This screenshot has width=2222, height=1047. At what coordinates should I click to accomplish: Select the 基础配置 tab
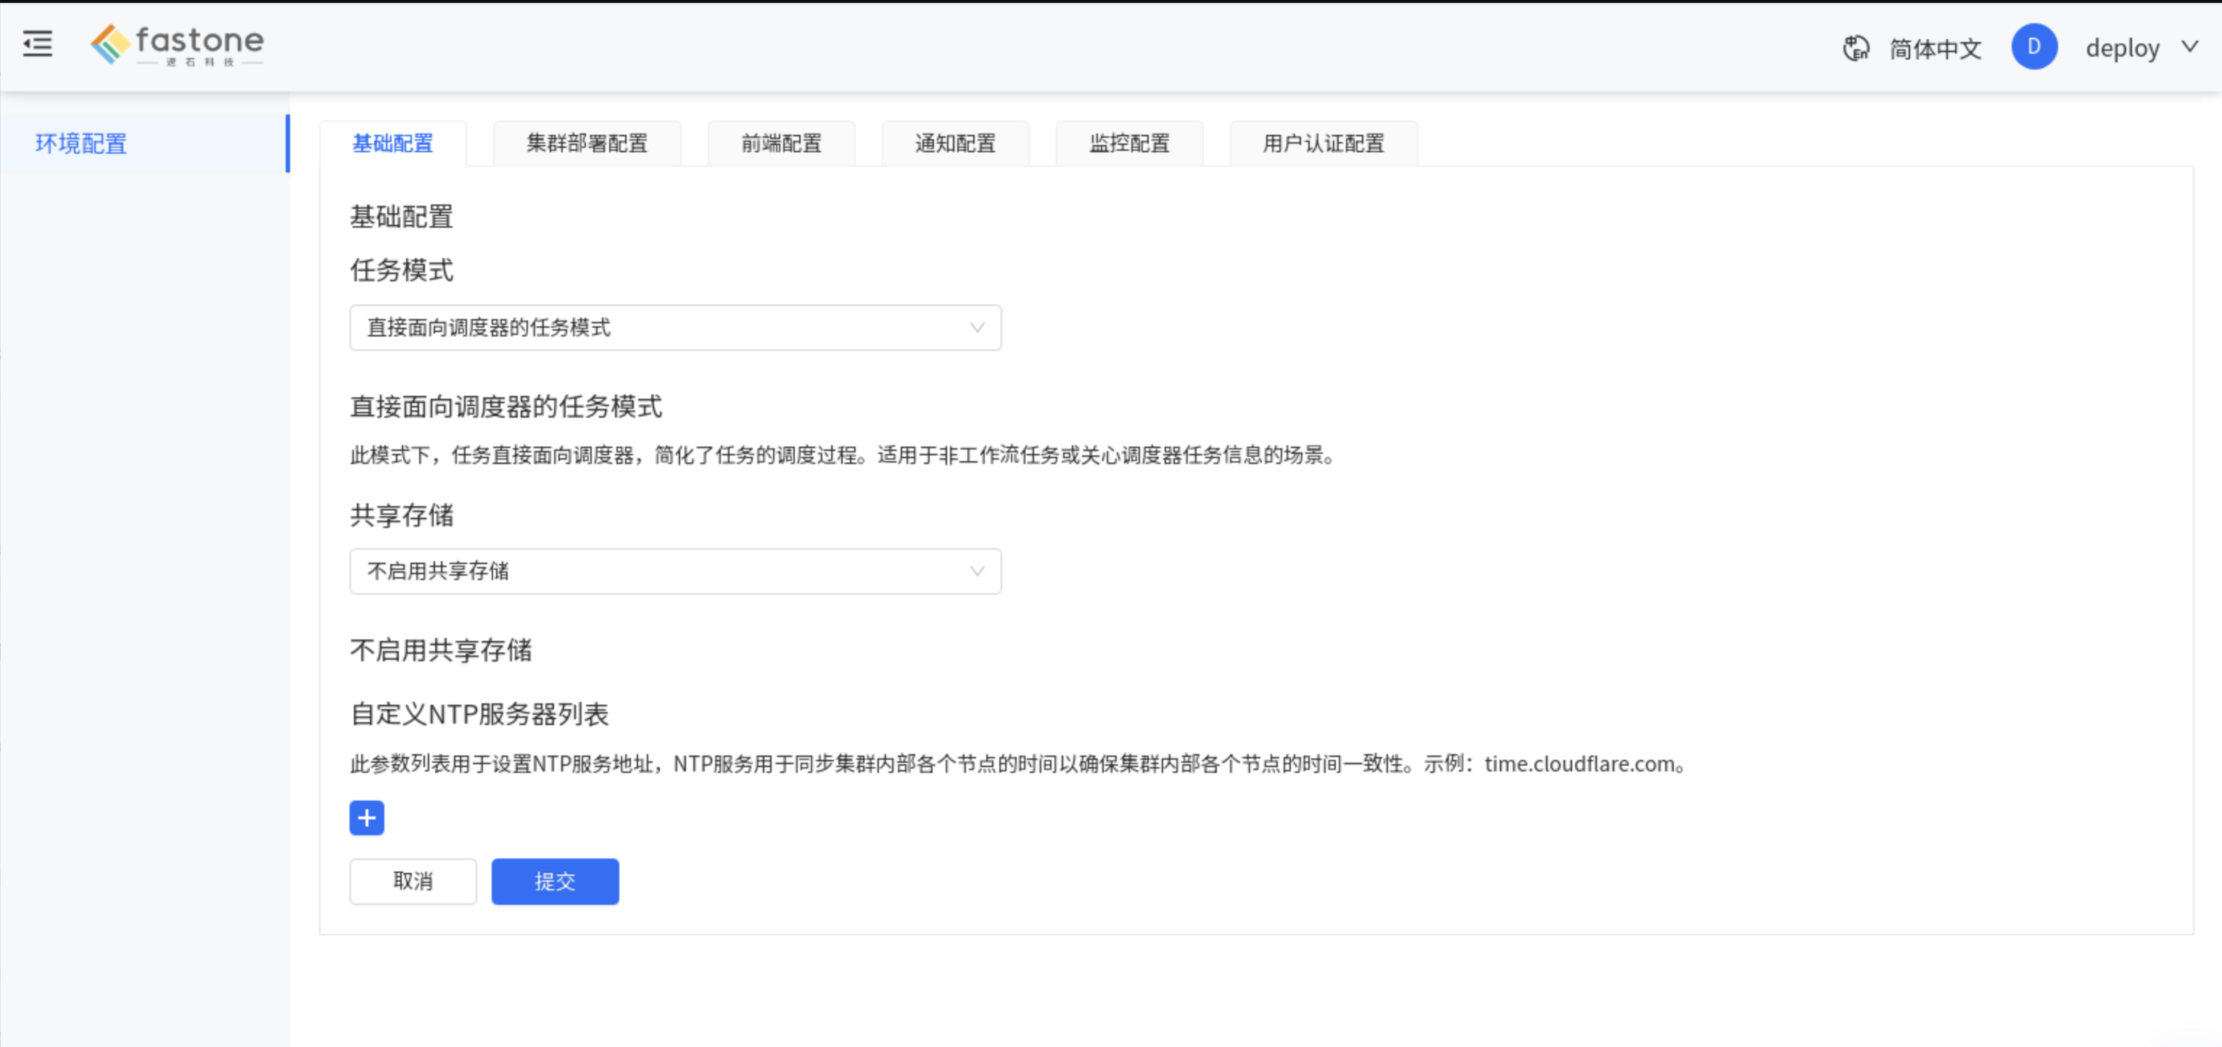[x=393, y=143]
